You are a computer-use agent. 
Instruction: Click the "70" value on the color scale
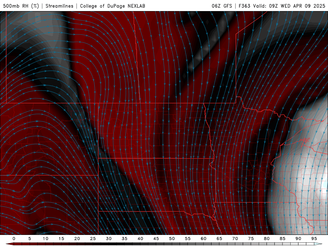pyautogui.click(x=235, y=239)
